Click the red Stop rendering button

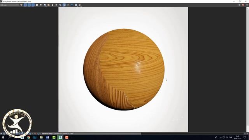(243, 5)
